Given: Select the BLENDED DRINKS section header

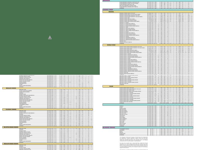Looking at the screenshot, I should [109, 127].
